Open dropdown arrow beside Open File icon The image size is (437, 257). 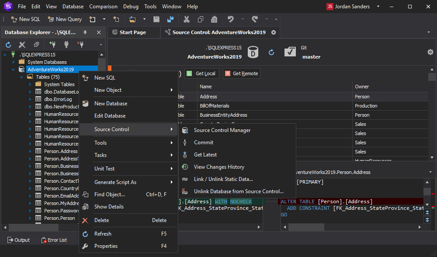pos(144,19)
